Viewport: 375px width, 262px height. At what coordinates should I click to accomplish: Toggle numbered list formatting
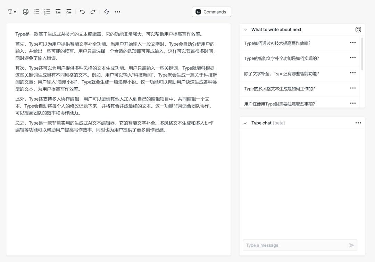(47, 12)
